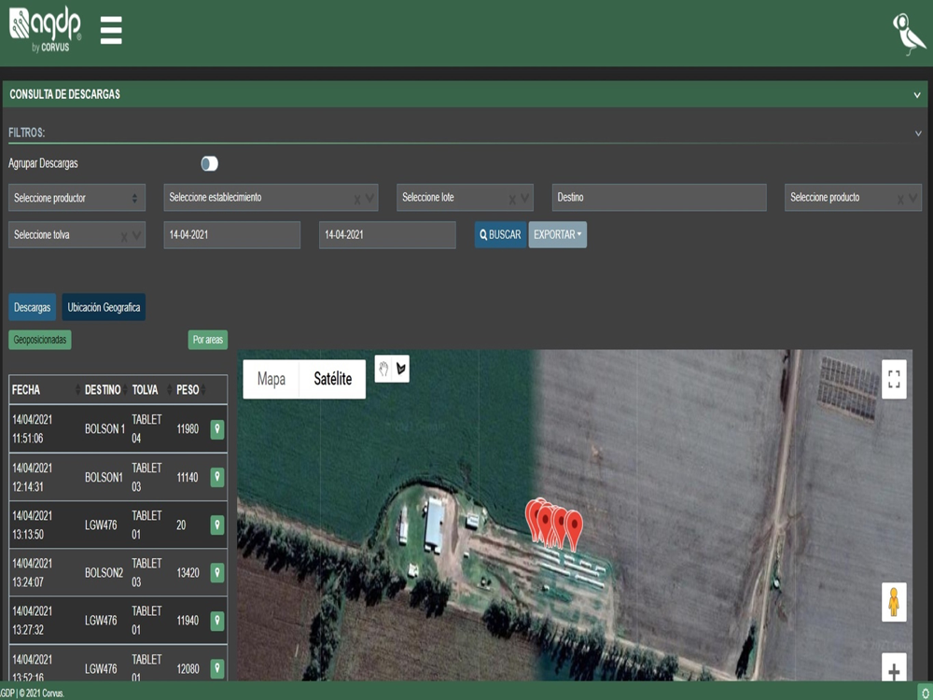Click the Destino input field
This screenshot has width=933, height=700.
[659, 198]
